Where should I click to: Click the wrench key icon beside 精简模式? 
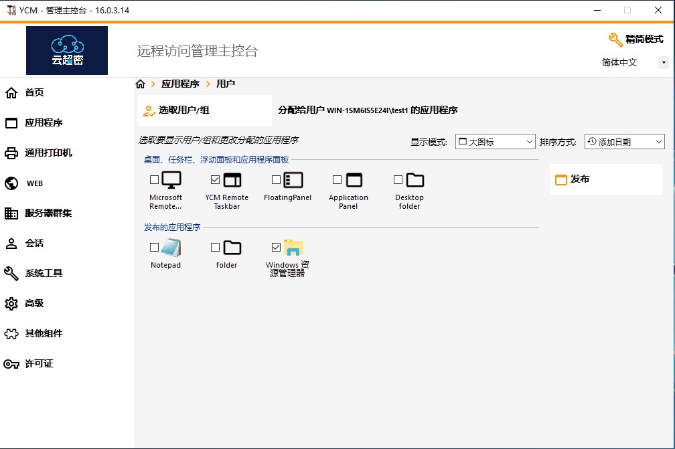pos(615,39)
